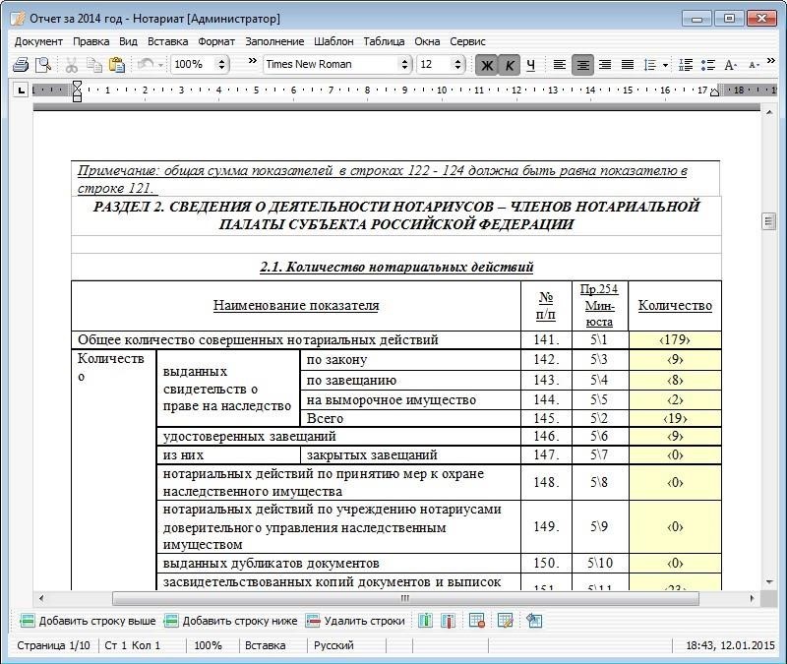The width and height of the screenshot is (787, 664).
Task: Click the application icon in title bar
Action: tap(18, 19)
